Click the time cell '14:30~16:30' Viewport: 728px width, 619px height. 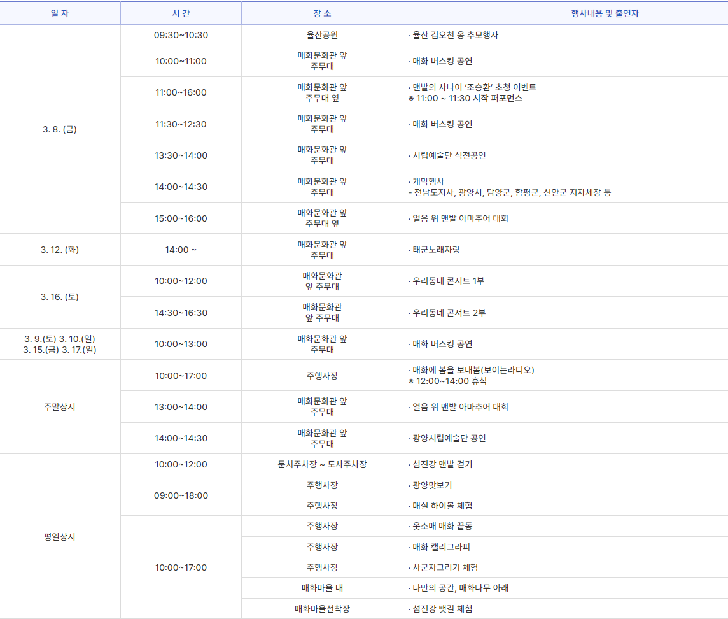pyautogui.click(x=181, y=313)
